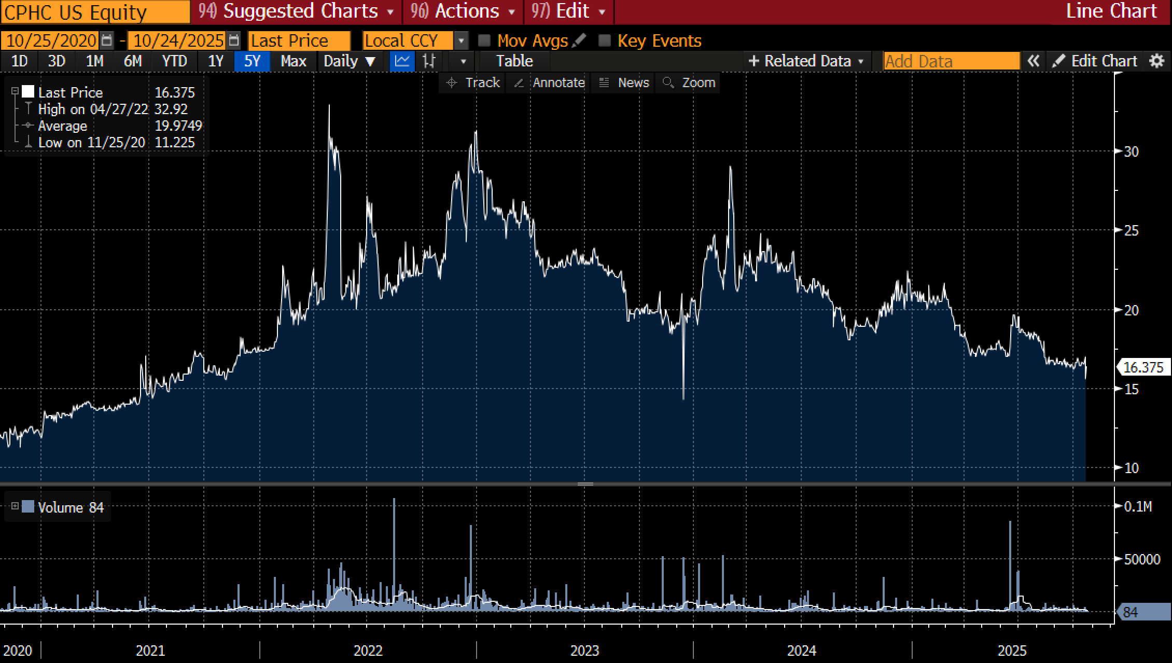This screenshot has width=1172, height=663.
Task: Open the end date calendar picker
Action: click(234, 40)
